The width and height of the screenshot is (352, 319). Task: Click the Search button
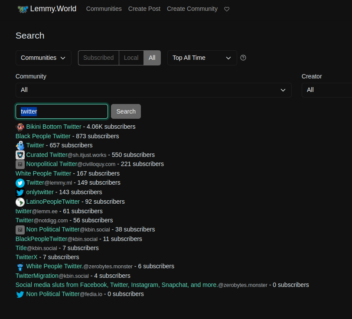pyautogui.click(x=126, y=111)
